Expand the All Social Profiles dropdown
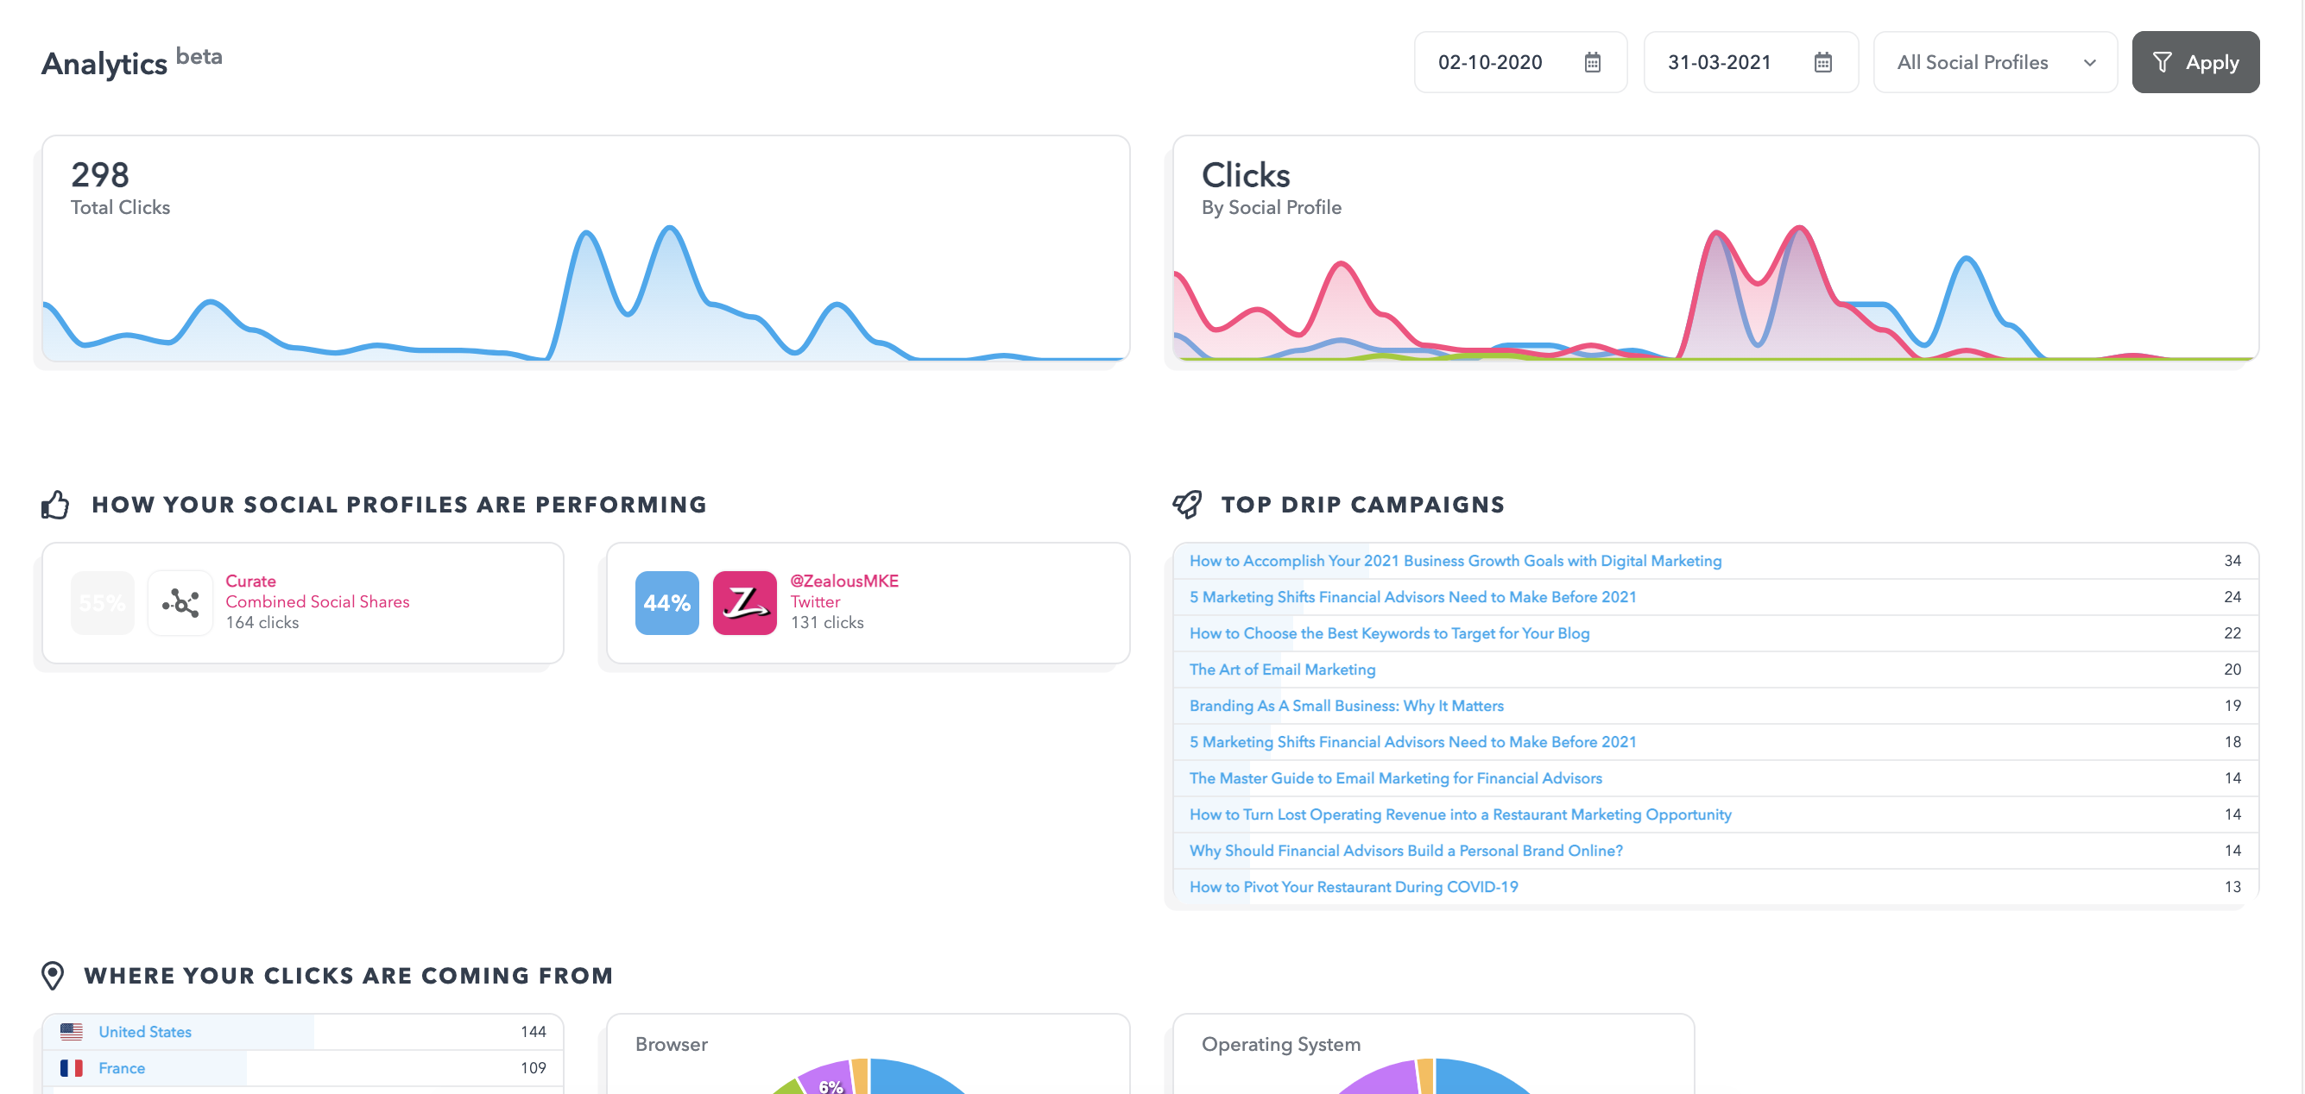Screen dimensions: 2305x1094 (x=1994, y=63)
